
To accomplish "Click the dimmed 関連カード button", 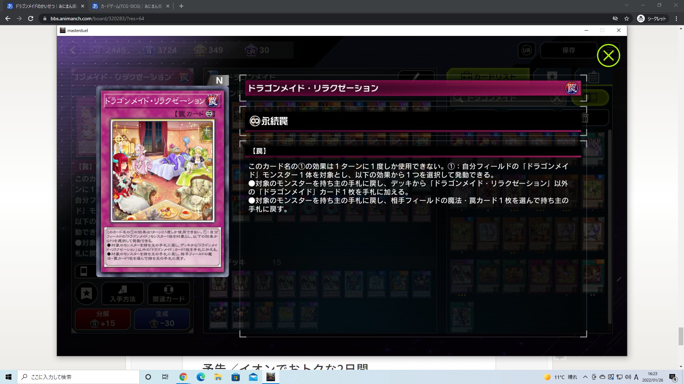I will (169, 293).
